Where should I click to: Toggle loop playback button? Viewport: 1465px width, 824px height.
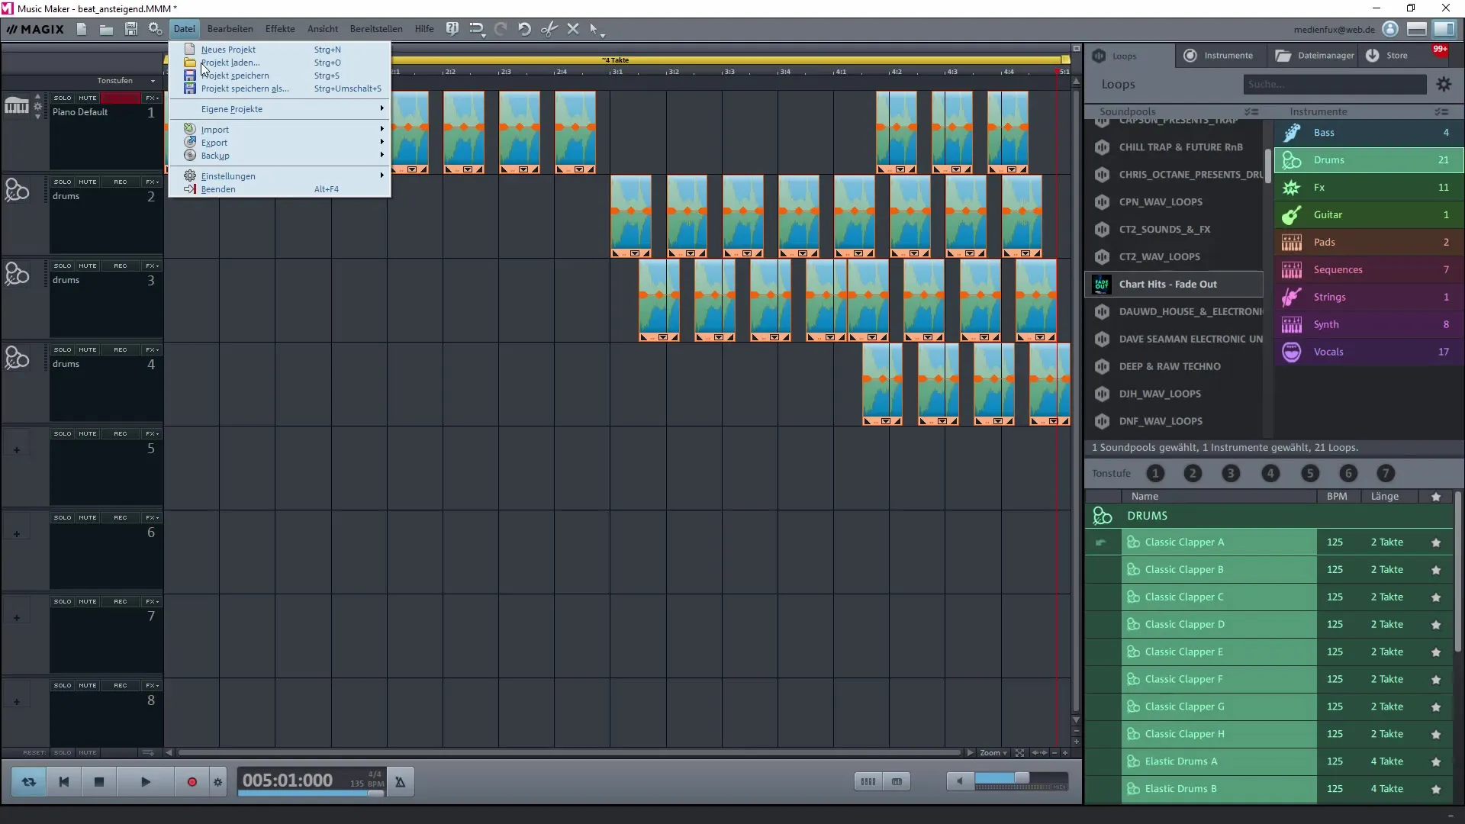(x=29, y=782)
